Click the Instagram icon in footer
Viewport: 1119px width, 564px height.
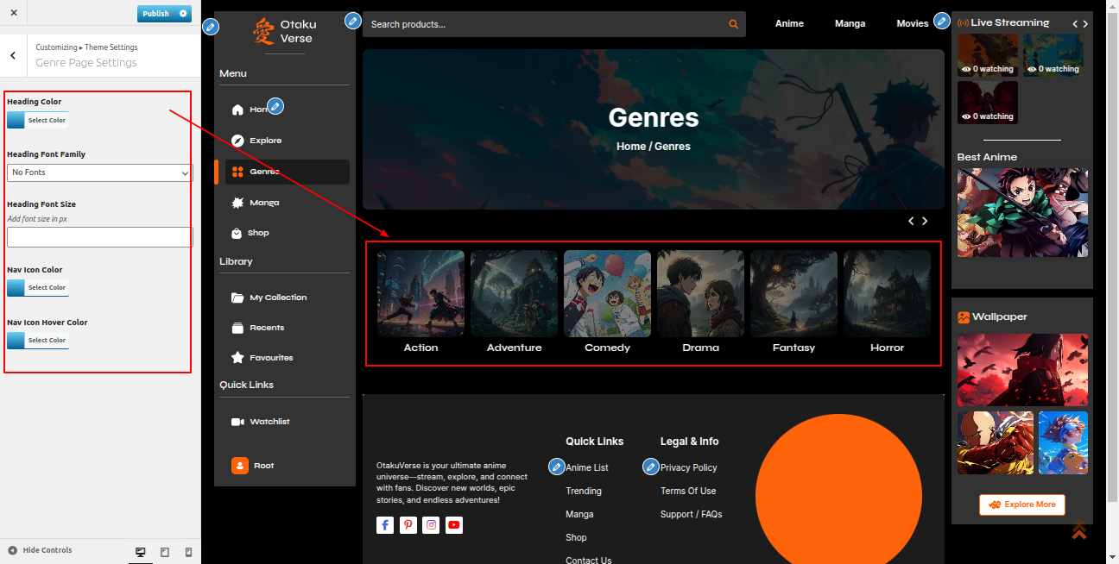click(431, 524)
